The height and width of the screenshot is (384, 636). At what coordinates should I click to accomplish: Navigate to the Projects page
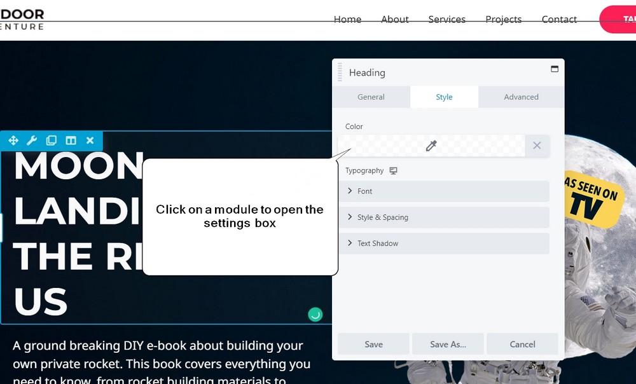tap(503, 19)
